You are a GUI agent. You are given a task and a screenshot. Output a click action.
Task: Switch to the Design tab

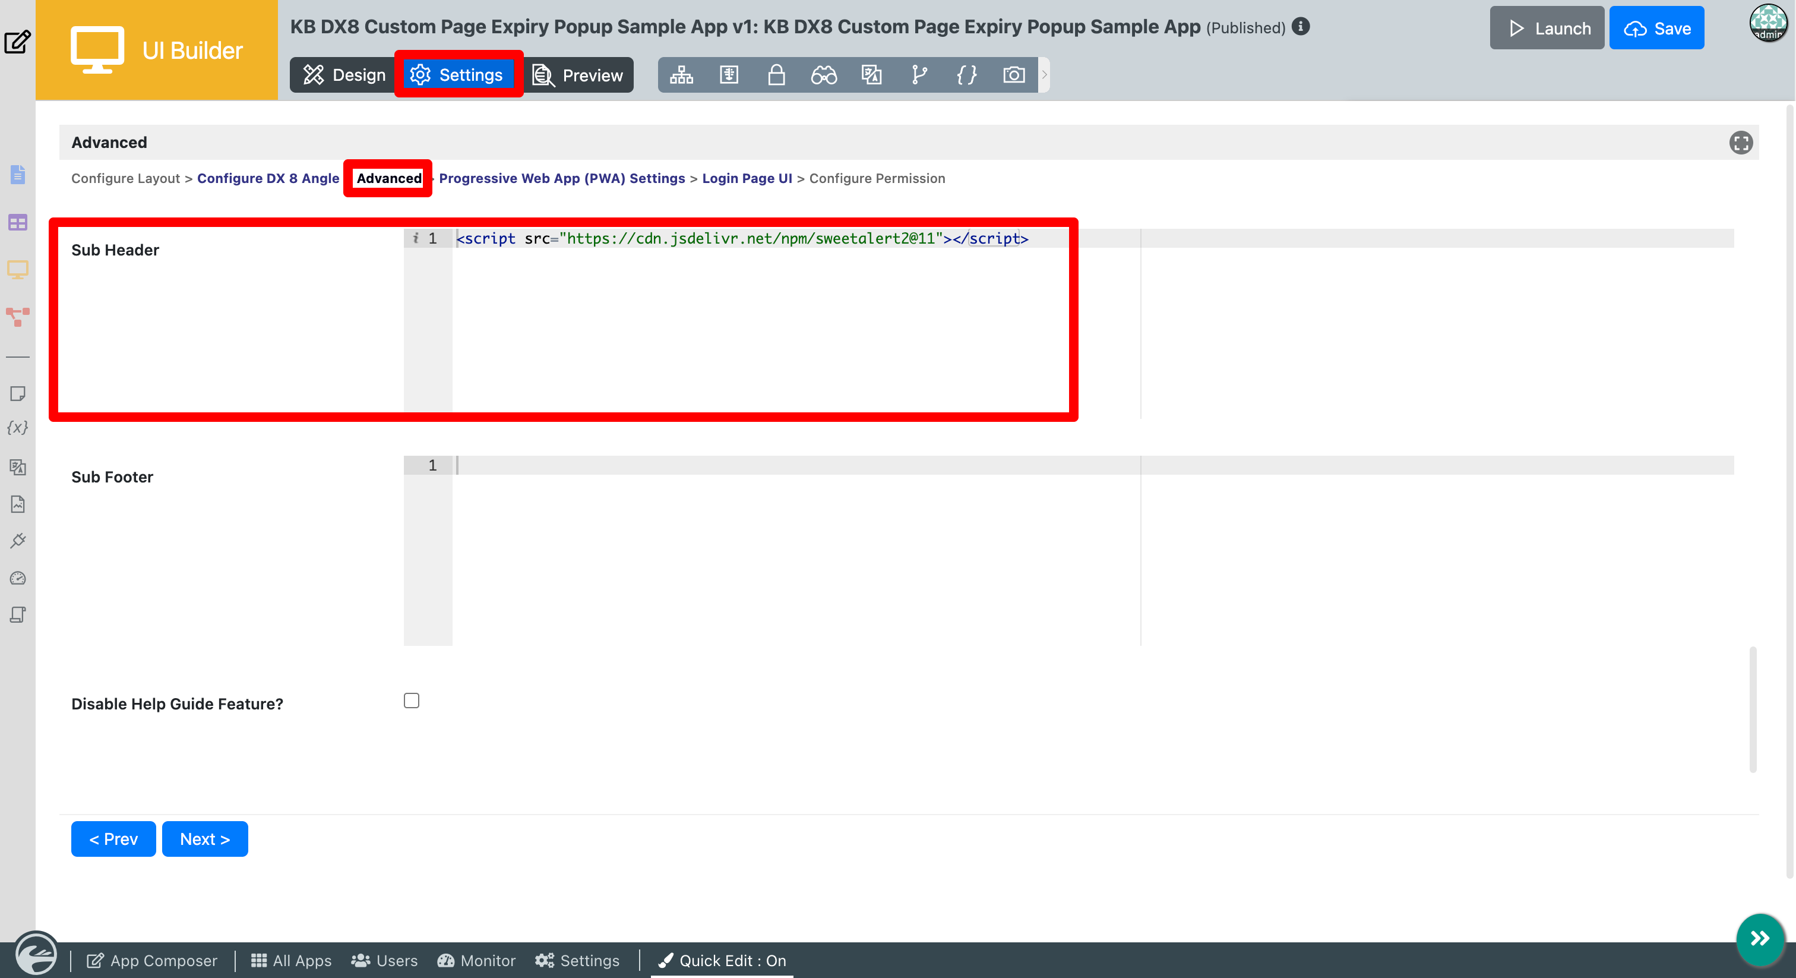click(x=344, y=75)
